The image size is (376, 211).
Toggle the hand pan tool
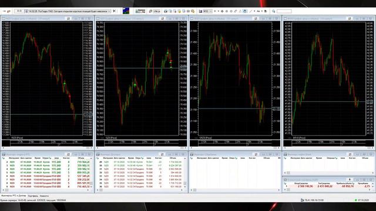[x=244, y=11]
